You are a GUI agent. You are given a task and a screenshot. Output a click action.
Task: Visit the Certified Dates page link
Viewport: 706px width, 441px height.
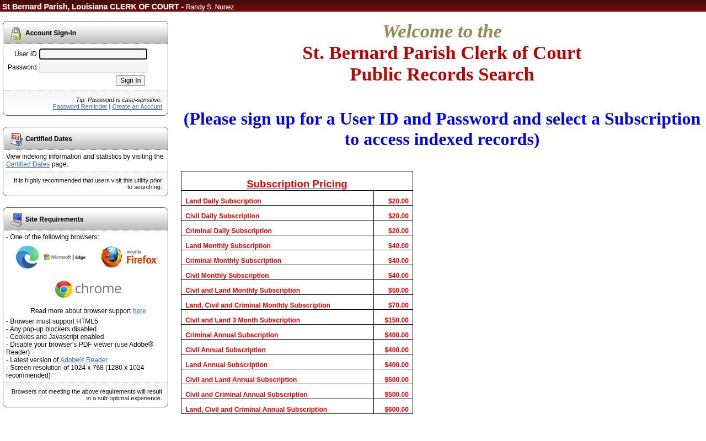(28, 164)
